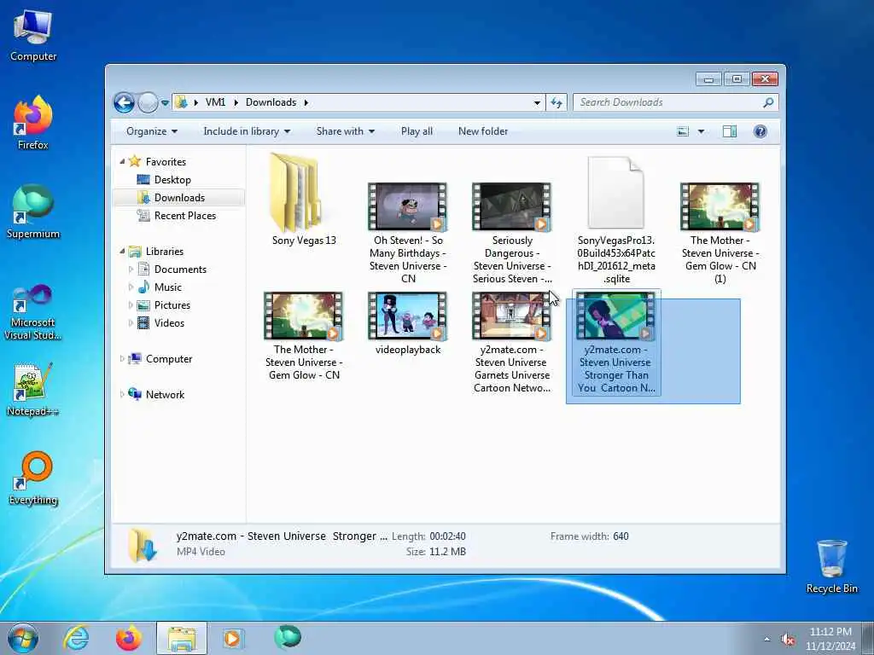Open the Supermium desktop shortcut
The height and width of the screenshot is (655, 874).
[33, 212]
